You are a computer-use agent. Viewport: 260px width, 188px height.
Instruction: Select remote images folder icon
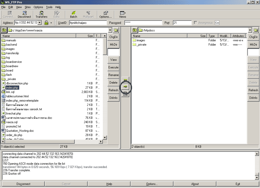(x=134, y=40)
